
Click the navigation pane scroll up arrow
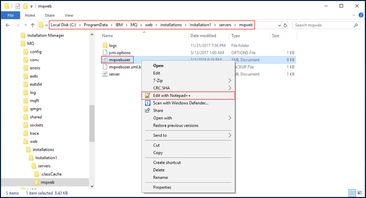click(x=92, y=35)
